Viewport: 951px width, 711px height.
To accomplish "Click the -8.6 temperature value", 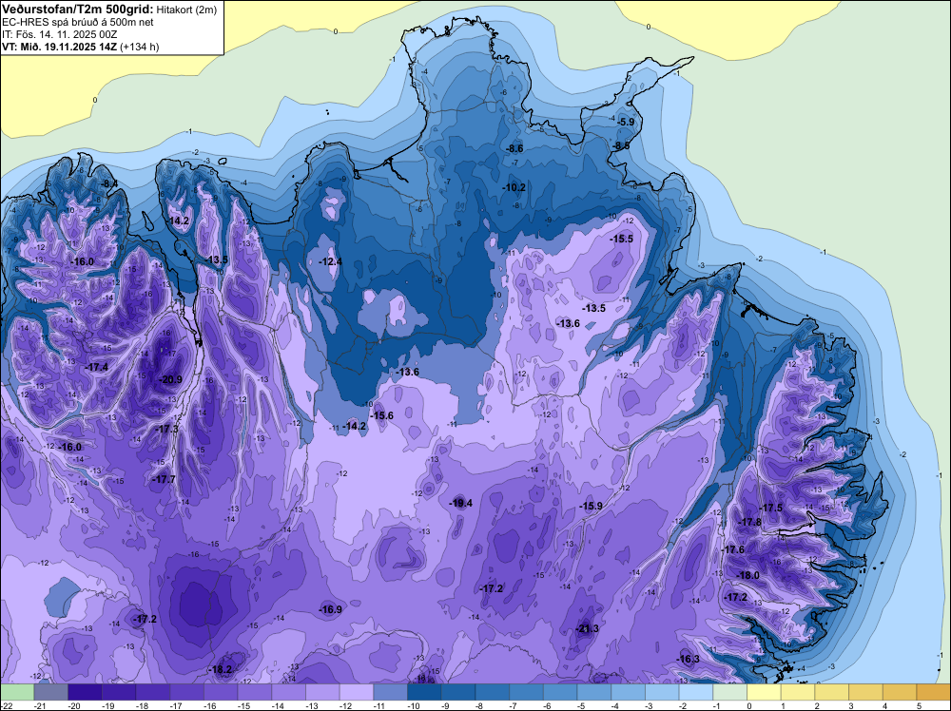I will point(514,148).
